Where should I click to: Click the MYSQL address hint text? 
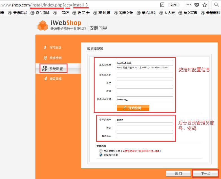pos(142,68)
